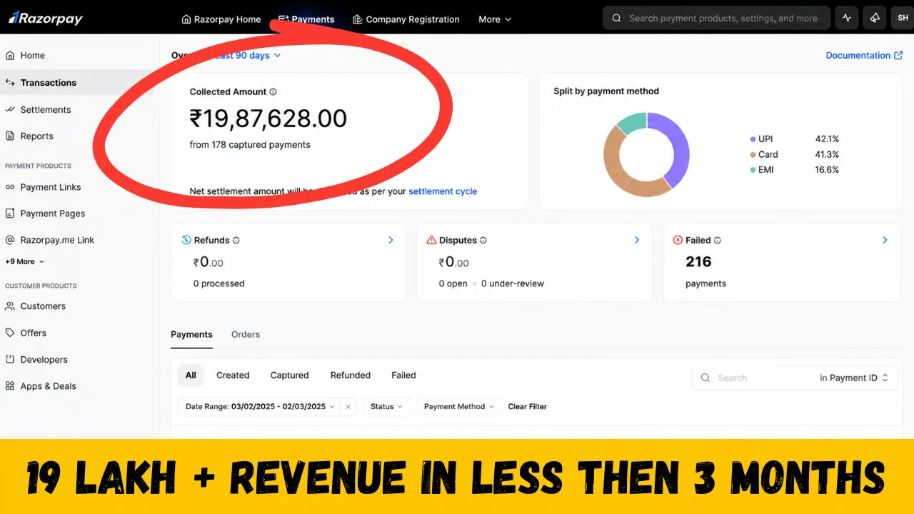914x514 pixels.
Task: Open Razorpay Home in top navigation
Action: 221,19
